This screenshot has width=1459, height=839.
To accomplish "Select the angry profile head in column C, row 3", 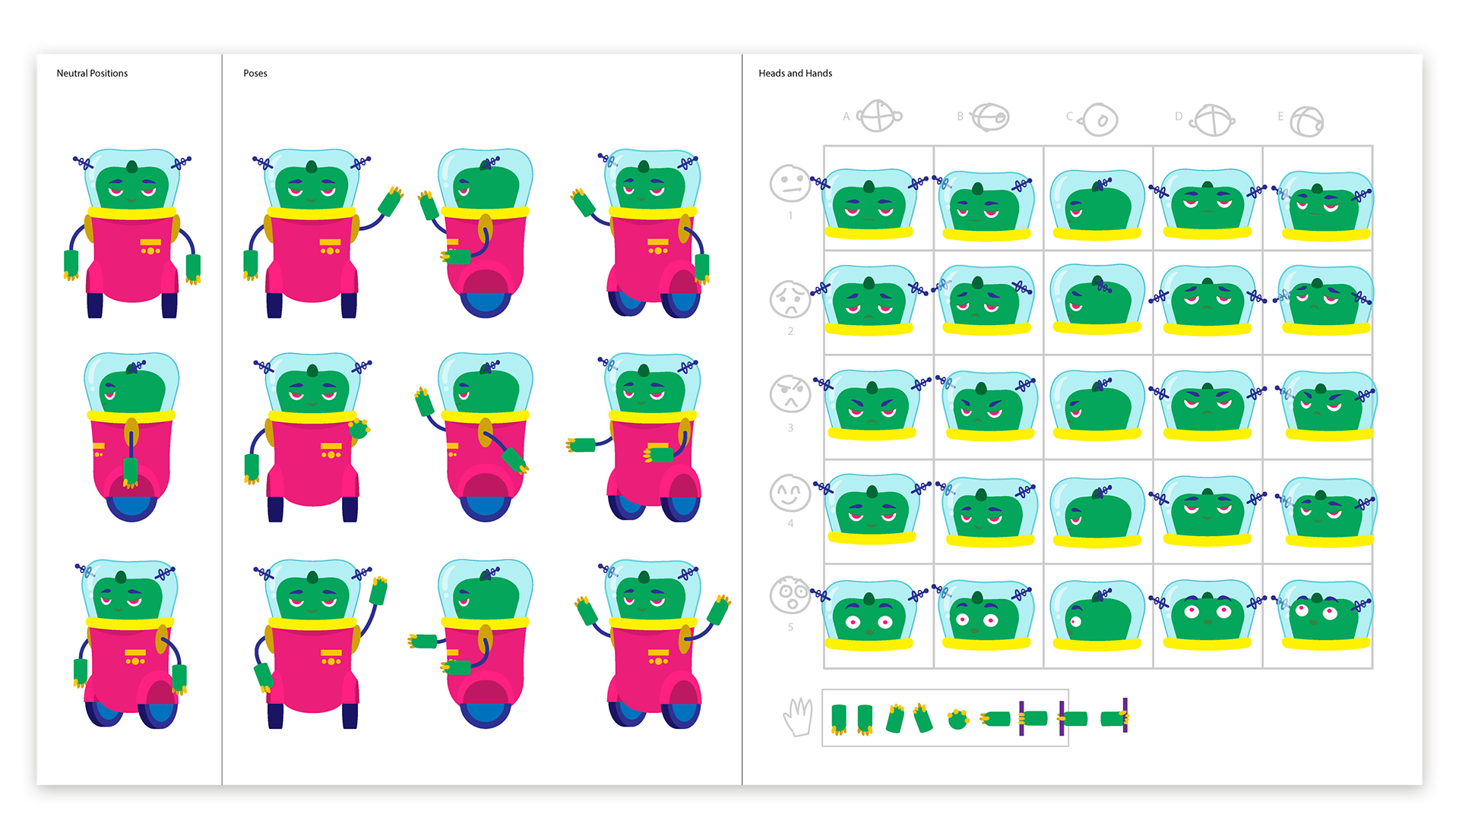I will coord(1097,405).
